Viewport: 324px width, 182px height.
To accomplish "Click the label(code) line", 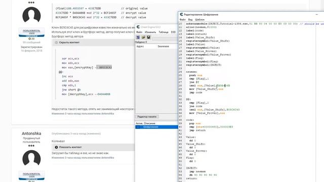I will (x=195, y=30).
